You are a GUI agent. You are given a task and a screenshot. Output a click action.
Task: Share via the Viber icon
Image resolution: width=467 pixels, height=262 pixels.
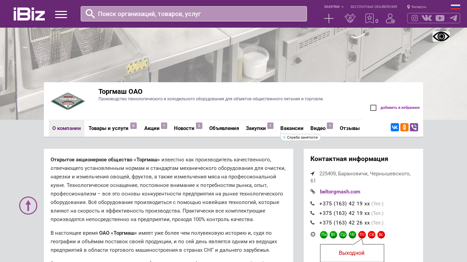414,127
